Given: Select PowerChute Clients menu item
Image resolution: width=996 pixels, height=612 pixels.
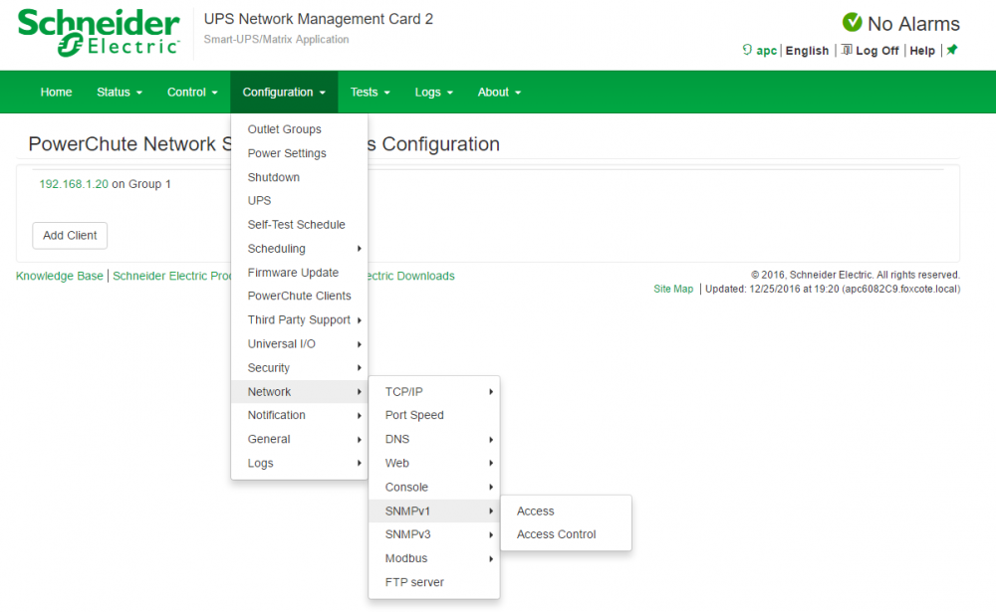Looking at the screenshot, I should pyautogui.click(x=299, y=296).
